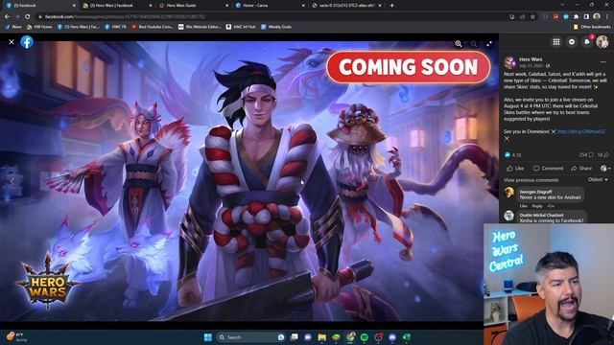Open the Wix Website Editor bookmark
This screenshot has width=614, height=345.
click(199, 27)
